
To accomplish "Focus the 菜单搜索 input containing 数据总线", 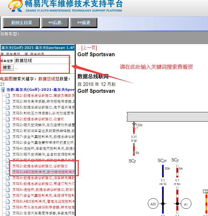I will click(42, 60).
